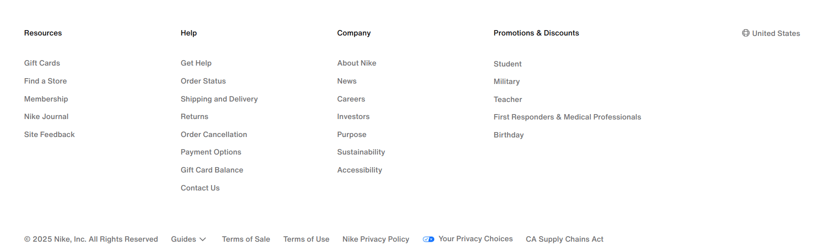Visit the About Nike page
Viewport: 823px width, 252px height.
(356, 63)
